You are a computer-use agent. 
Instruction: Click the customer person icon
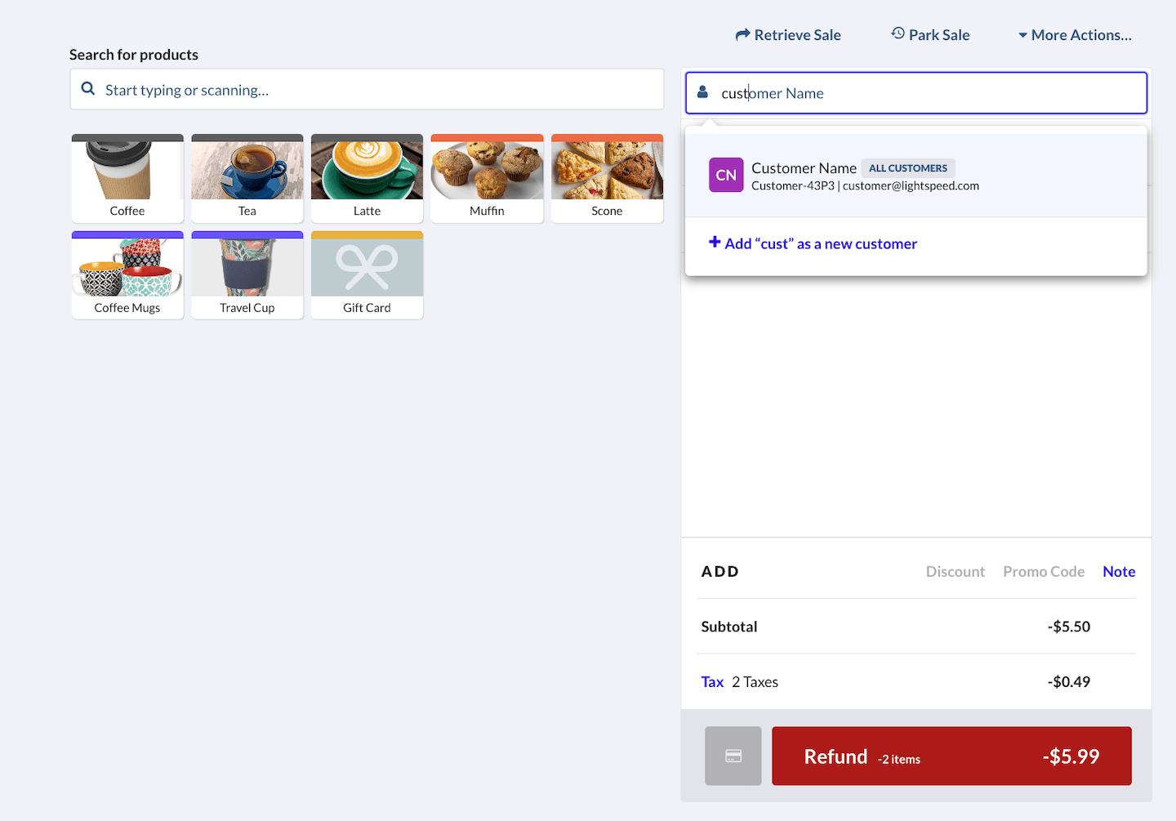click(702, 93)
